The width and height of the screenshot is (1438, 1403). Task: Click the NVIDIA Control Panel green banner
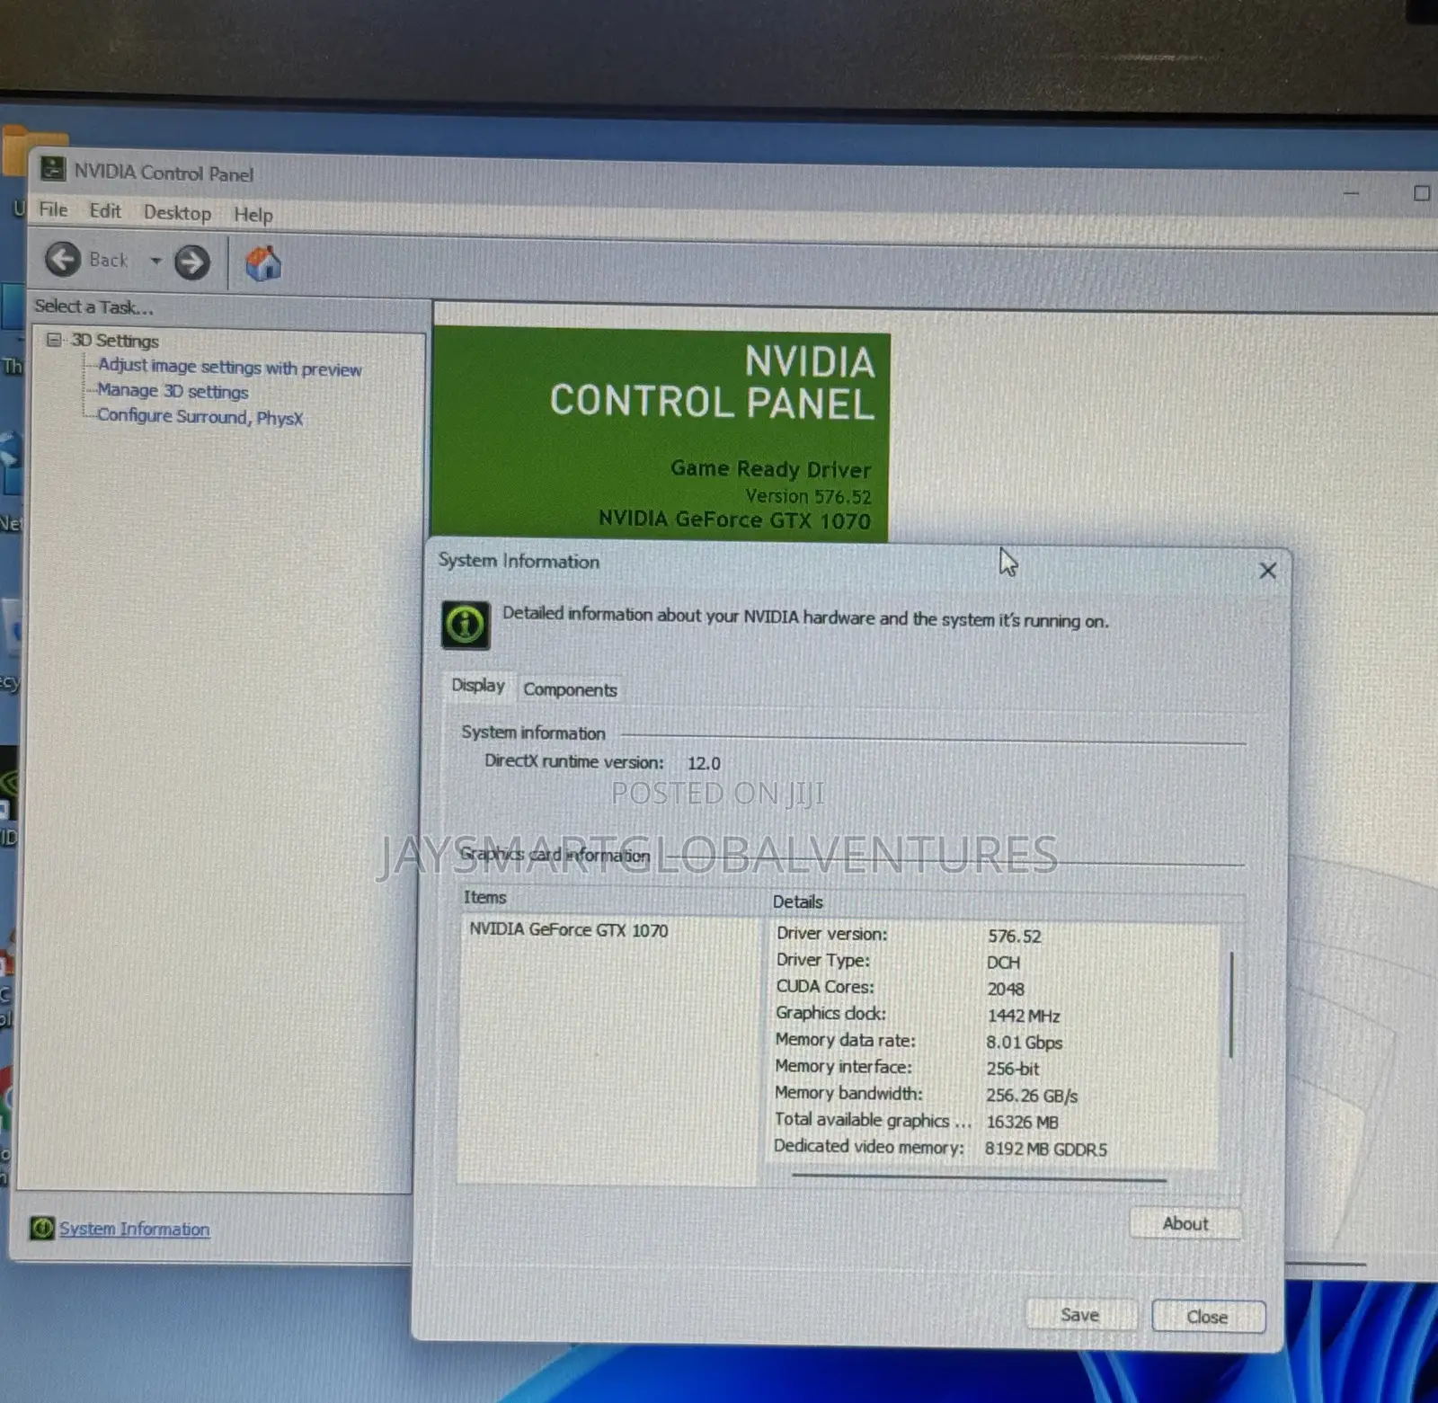[660, 436]
